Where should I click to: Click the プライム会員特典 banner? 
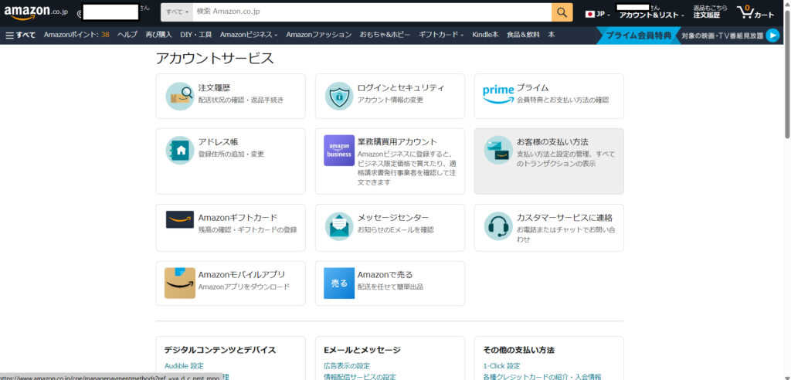click(x=639, y=36)
